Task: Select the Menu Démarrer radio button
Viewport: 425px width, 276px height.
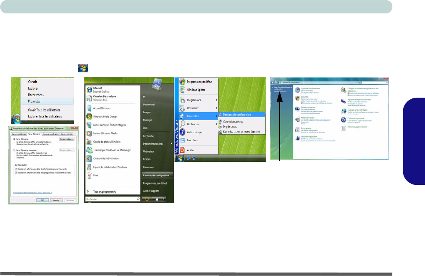Action: tap(14, 139)
